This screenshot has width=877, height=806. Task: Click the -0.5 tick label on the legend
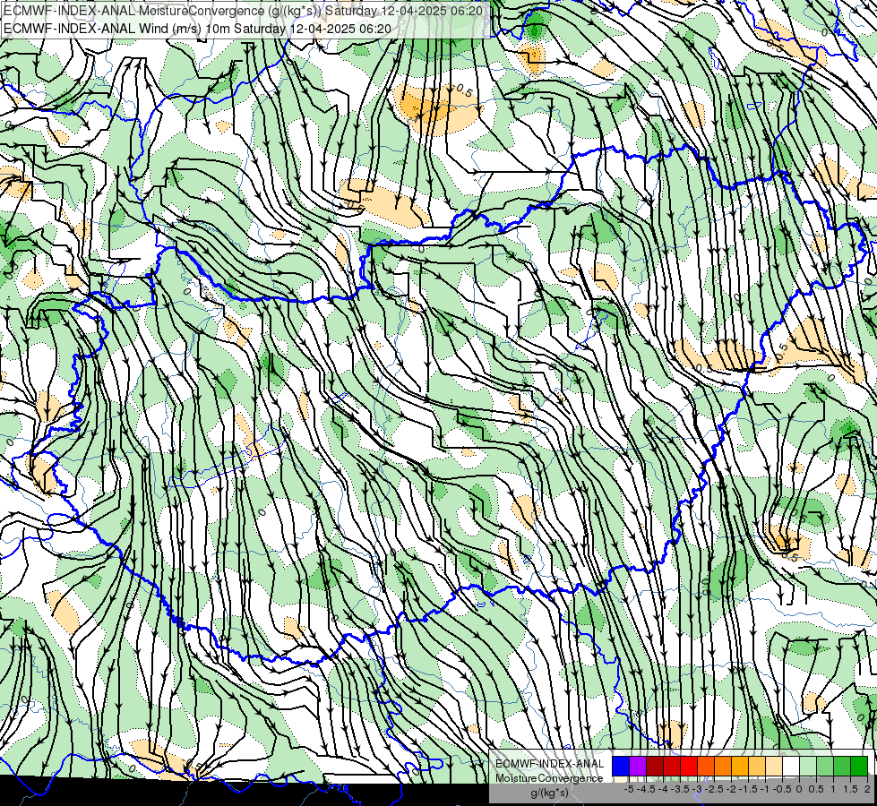coord(782,789)
